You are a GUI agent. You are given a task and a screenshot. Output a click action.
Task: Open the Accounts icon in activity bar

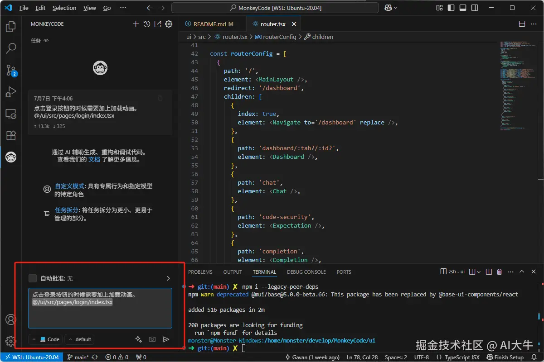pos(11,319)
